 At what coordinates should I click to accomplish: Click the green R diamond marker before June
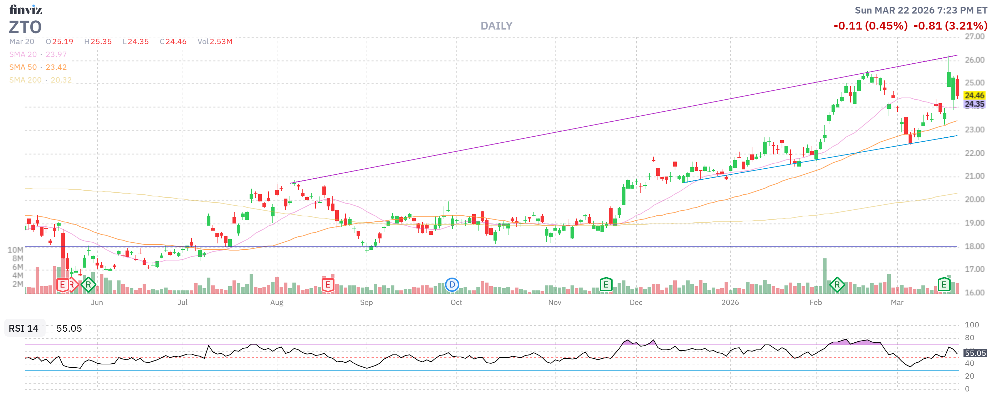click(x=88, y=285)
